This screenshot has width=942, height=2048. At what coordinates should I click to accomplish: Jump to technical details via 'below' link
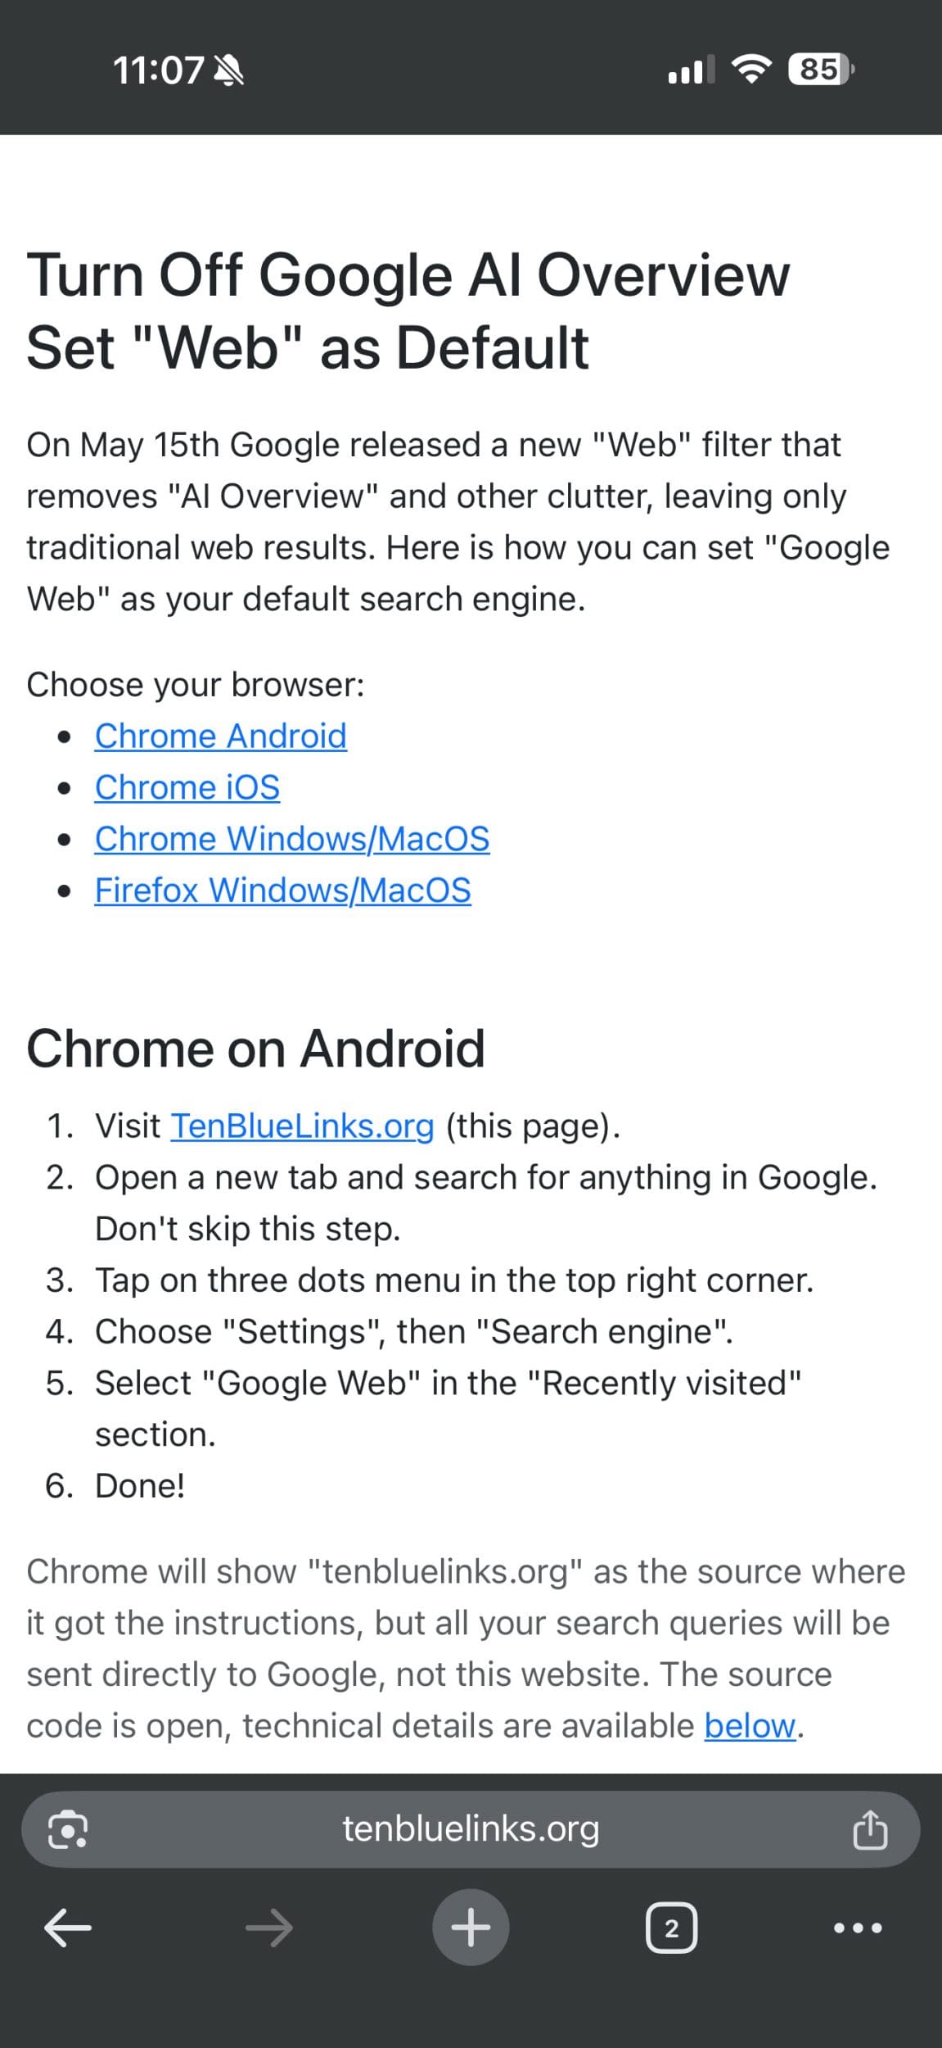click(x=750, y=1726)
